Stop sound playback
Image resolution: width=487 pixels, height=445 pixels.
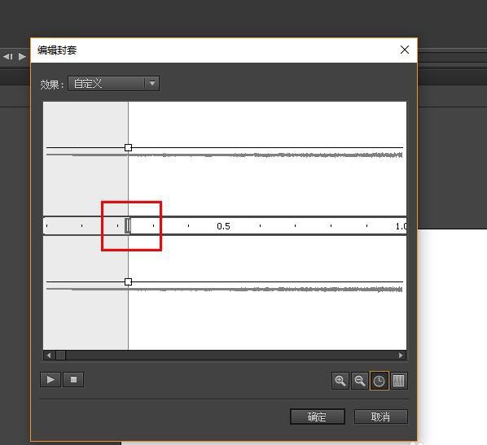tap(73, 380)
